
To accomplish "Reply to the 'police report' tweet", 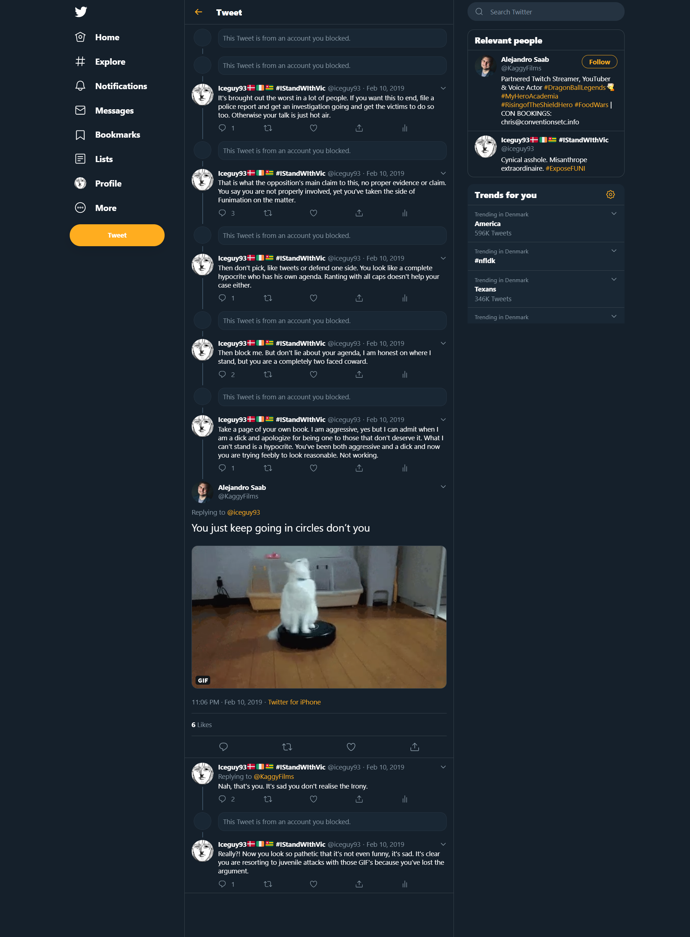I will (222, 128).
